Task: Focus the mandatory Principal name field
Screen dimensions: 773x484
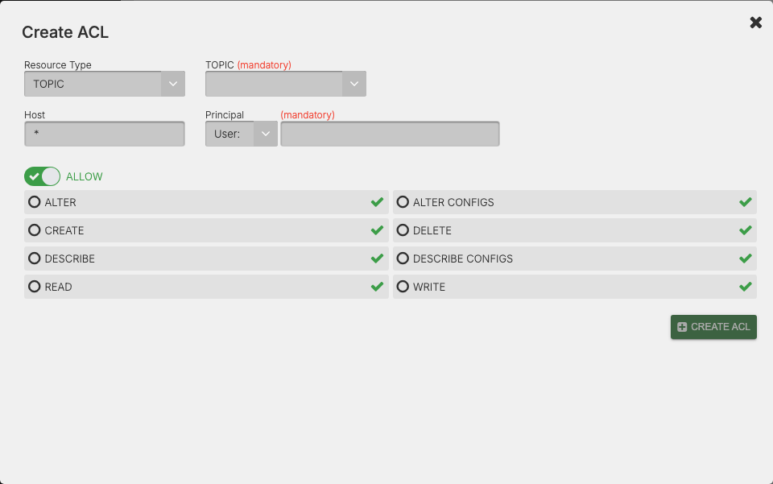Action: 390,134
